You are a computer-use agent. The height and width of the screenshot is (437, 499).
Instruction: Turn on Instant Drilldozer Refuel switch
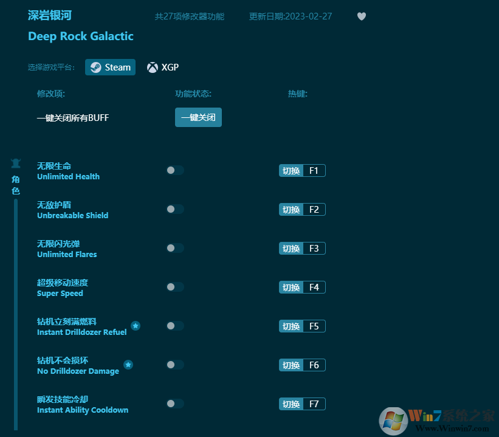click(175, 326)
